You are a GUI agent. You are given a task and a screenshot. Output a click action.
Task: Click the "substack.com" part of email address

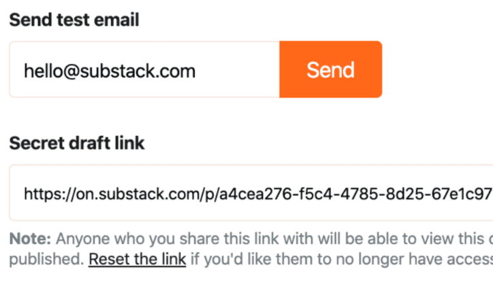coord(138,71)
